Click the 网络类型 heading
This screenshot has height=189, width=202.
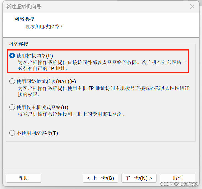25,19
